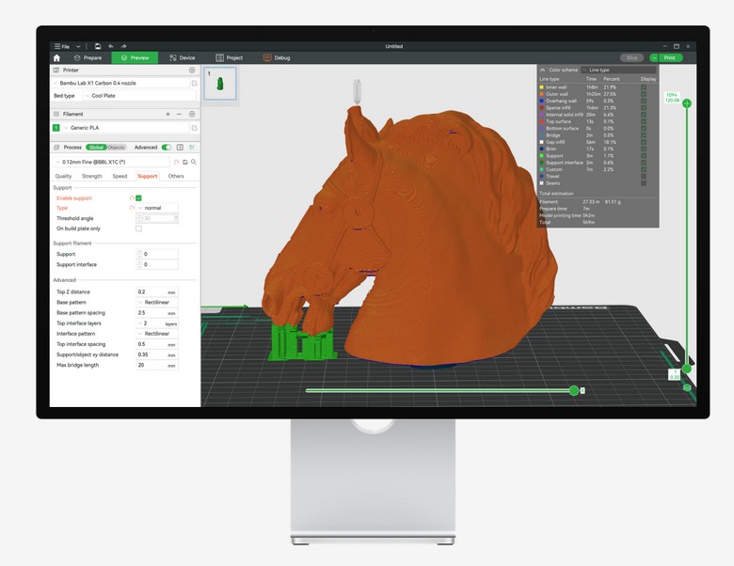Click the undo arrow icon
Image resolution: width=734 pixels, height=566 pixels.
coord(111,46)
